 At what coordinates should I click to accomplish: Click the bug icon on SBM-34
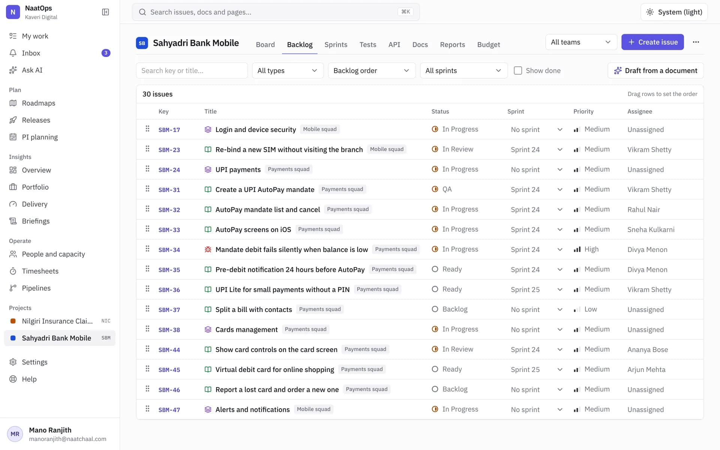(208, 249)
